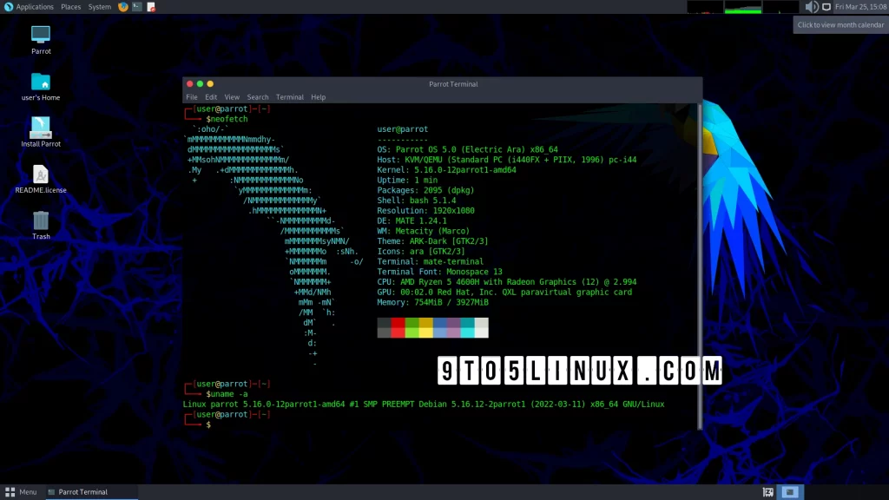Open the bottom-left Menu button
889x500 pixels.
(21, 492)
